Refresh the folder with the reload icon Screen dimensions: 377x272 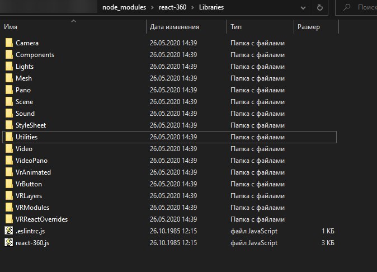tap(320, 8)
